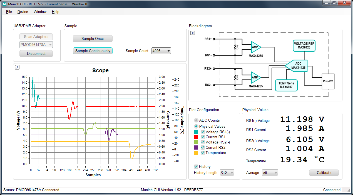This screenshot has height=195, width=353.
Task: Click orange Temperature color swatch
Action: (196, 153)
